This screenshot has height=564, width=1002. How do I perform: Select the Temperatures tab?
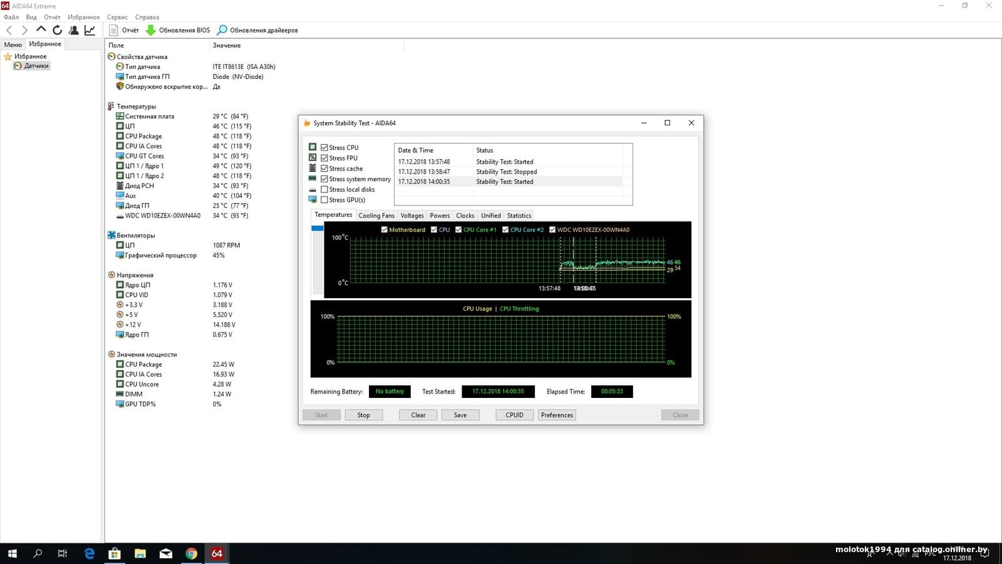(x=333, y=215)
